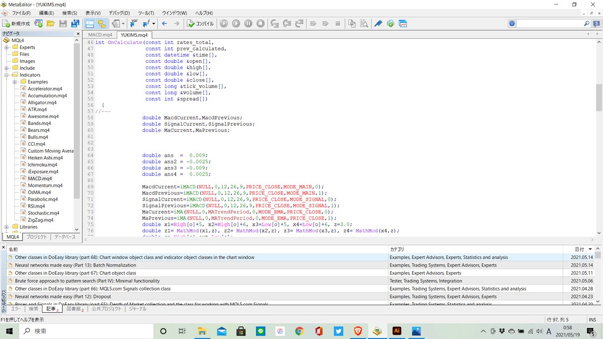
Task: Click the save all files icon
Action: (75, 23)
